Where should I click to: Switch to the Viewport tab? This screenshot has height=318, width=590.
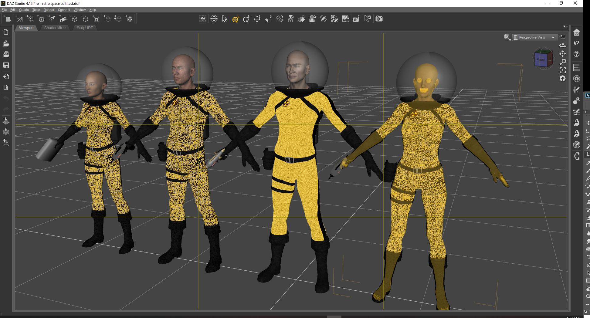26,28
